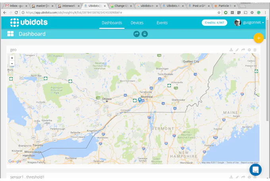Click the Ottawa label on the map
The width and height of the screenshot is (270, 181).
pyautogui.click(x=107, y=99)
